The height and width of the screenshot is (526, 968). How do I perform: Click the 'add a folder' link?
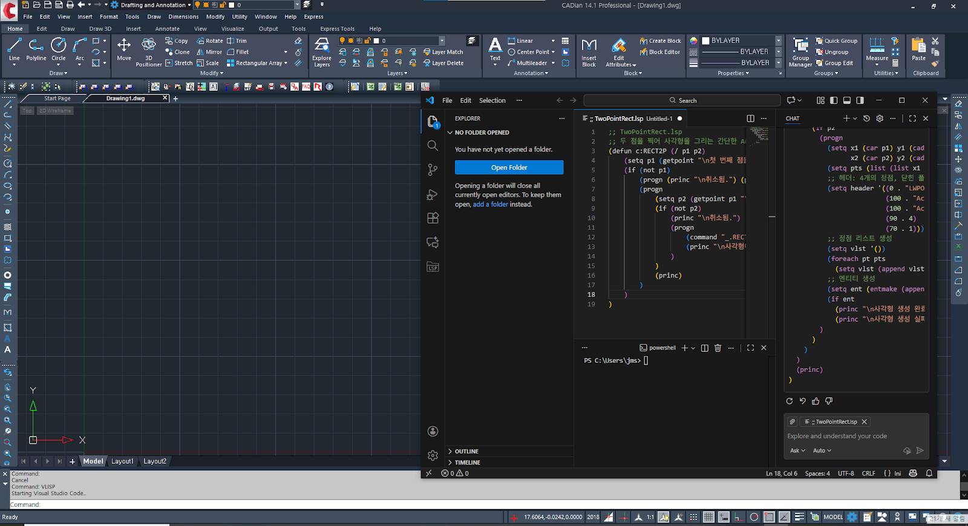490,204
